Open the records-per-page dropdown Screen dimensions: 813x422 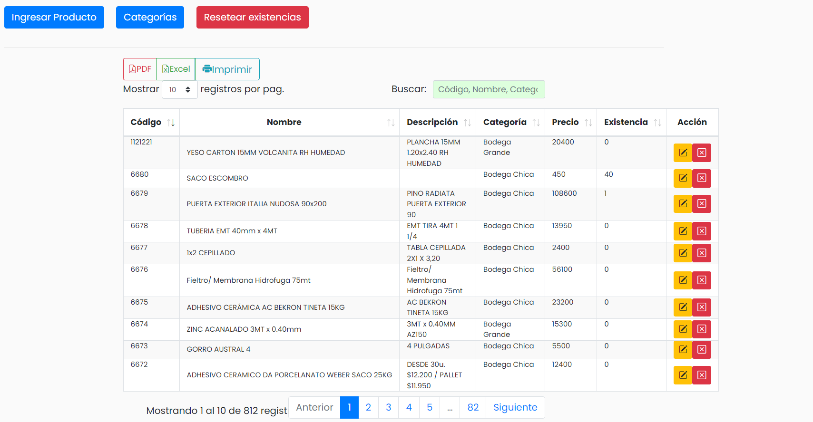pyautogui.click(x=180, y=89)
